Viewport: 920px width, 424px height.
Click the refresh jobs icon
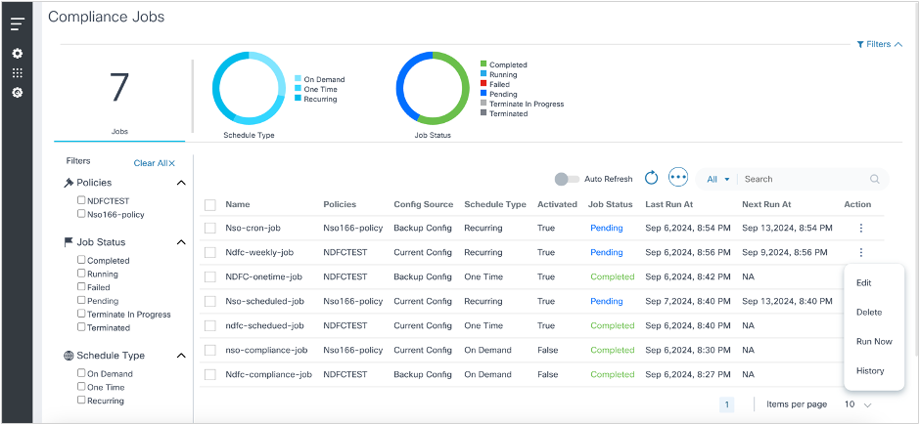coord(652,178)
